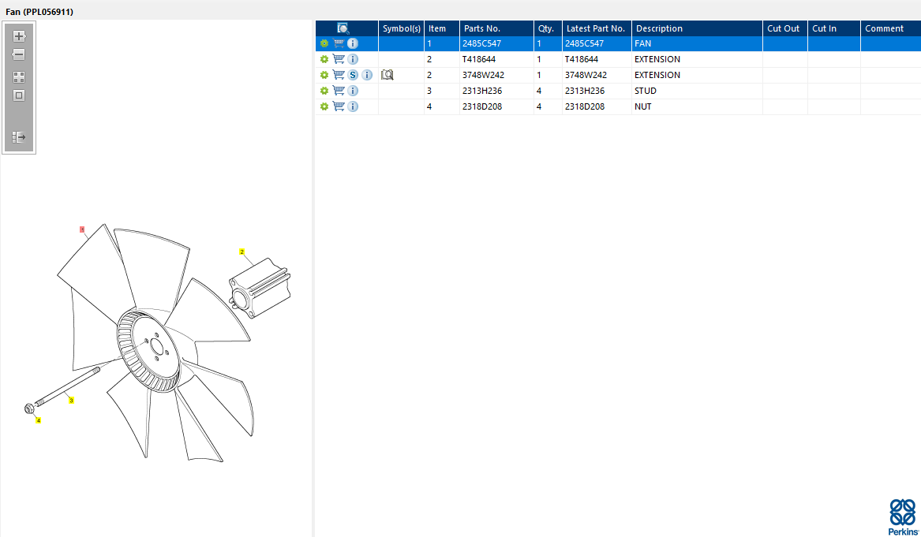Sort by the Qty. column header
The width and height of the screenshot is (921, 537).
point(548,28)
